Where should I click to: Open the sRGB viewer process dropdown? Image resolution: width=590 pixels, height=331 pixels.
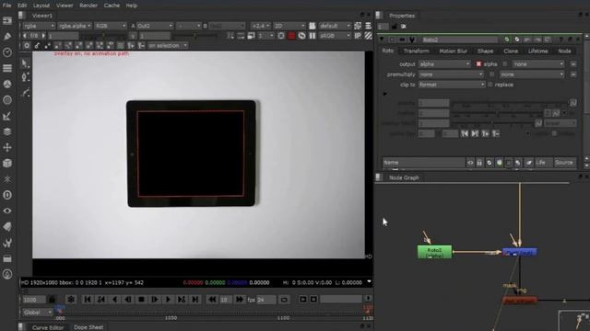[x=335, y=36]
